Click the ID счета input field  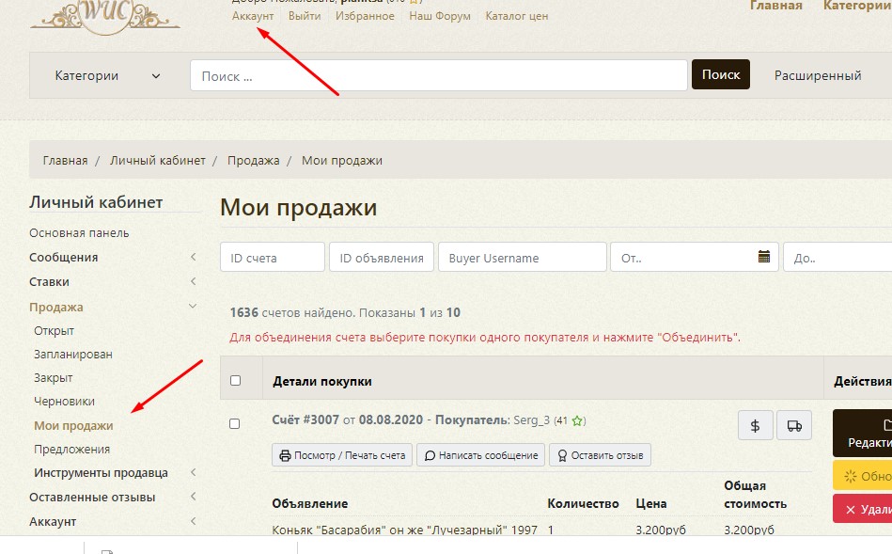[x=272, y=258]
